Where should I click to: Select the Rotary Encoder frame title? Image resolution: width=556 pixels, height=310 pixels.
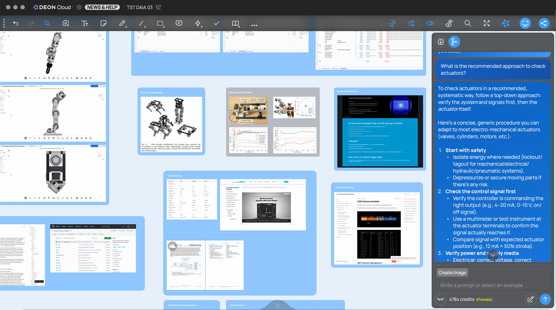point(237,305)
